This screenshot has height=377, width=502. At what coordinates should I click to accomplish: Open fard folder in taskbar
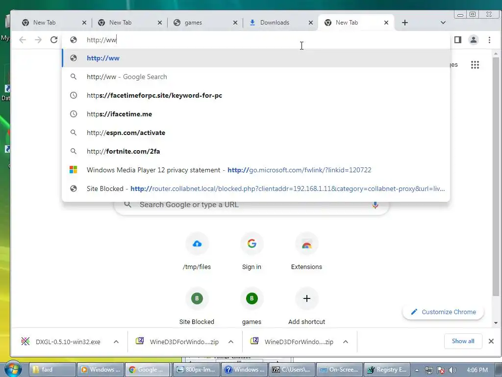tap(52, 370)
